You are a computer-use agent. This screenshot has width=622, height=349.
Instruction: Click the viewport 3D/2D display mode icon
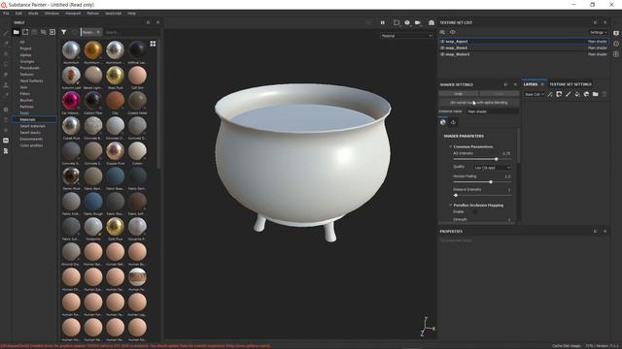pos(397,22)
